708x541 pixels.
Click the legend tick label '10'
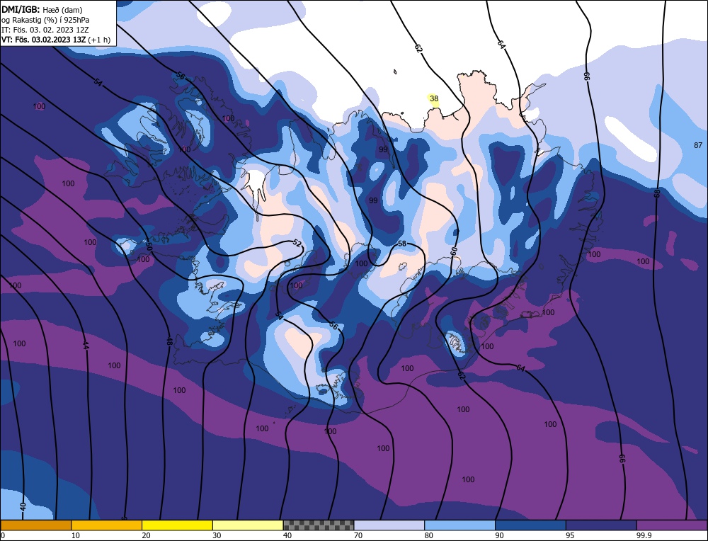76,535
